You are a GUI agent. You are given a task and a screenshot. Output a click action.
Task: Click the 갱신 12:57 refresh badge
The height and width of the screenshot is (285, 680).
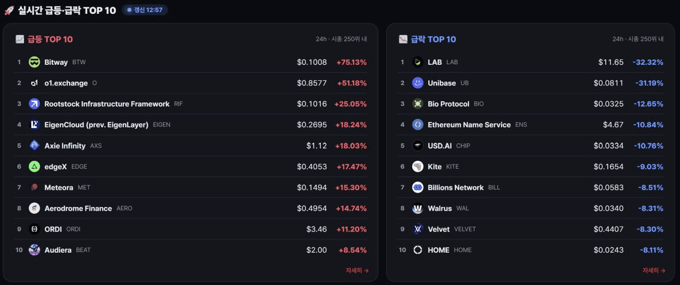[144, 10]
